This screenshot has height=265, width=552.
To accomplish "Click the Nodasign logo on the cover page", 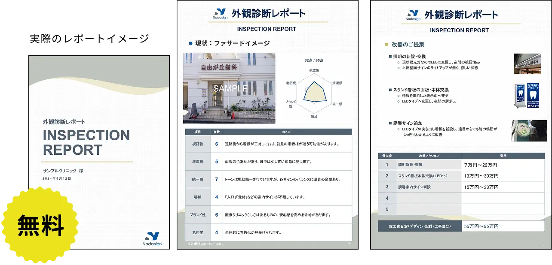I will pos(152,238).
